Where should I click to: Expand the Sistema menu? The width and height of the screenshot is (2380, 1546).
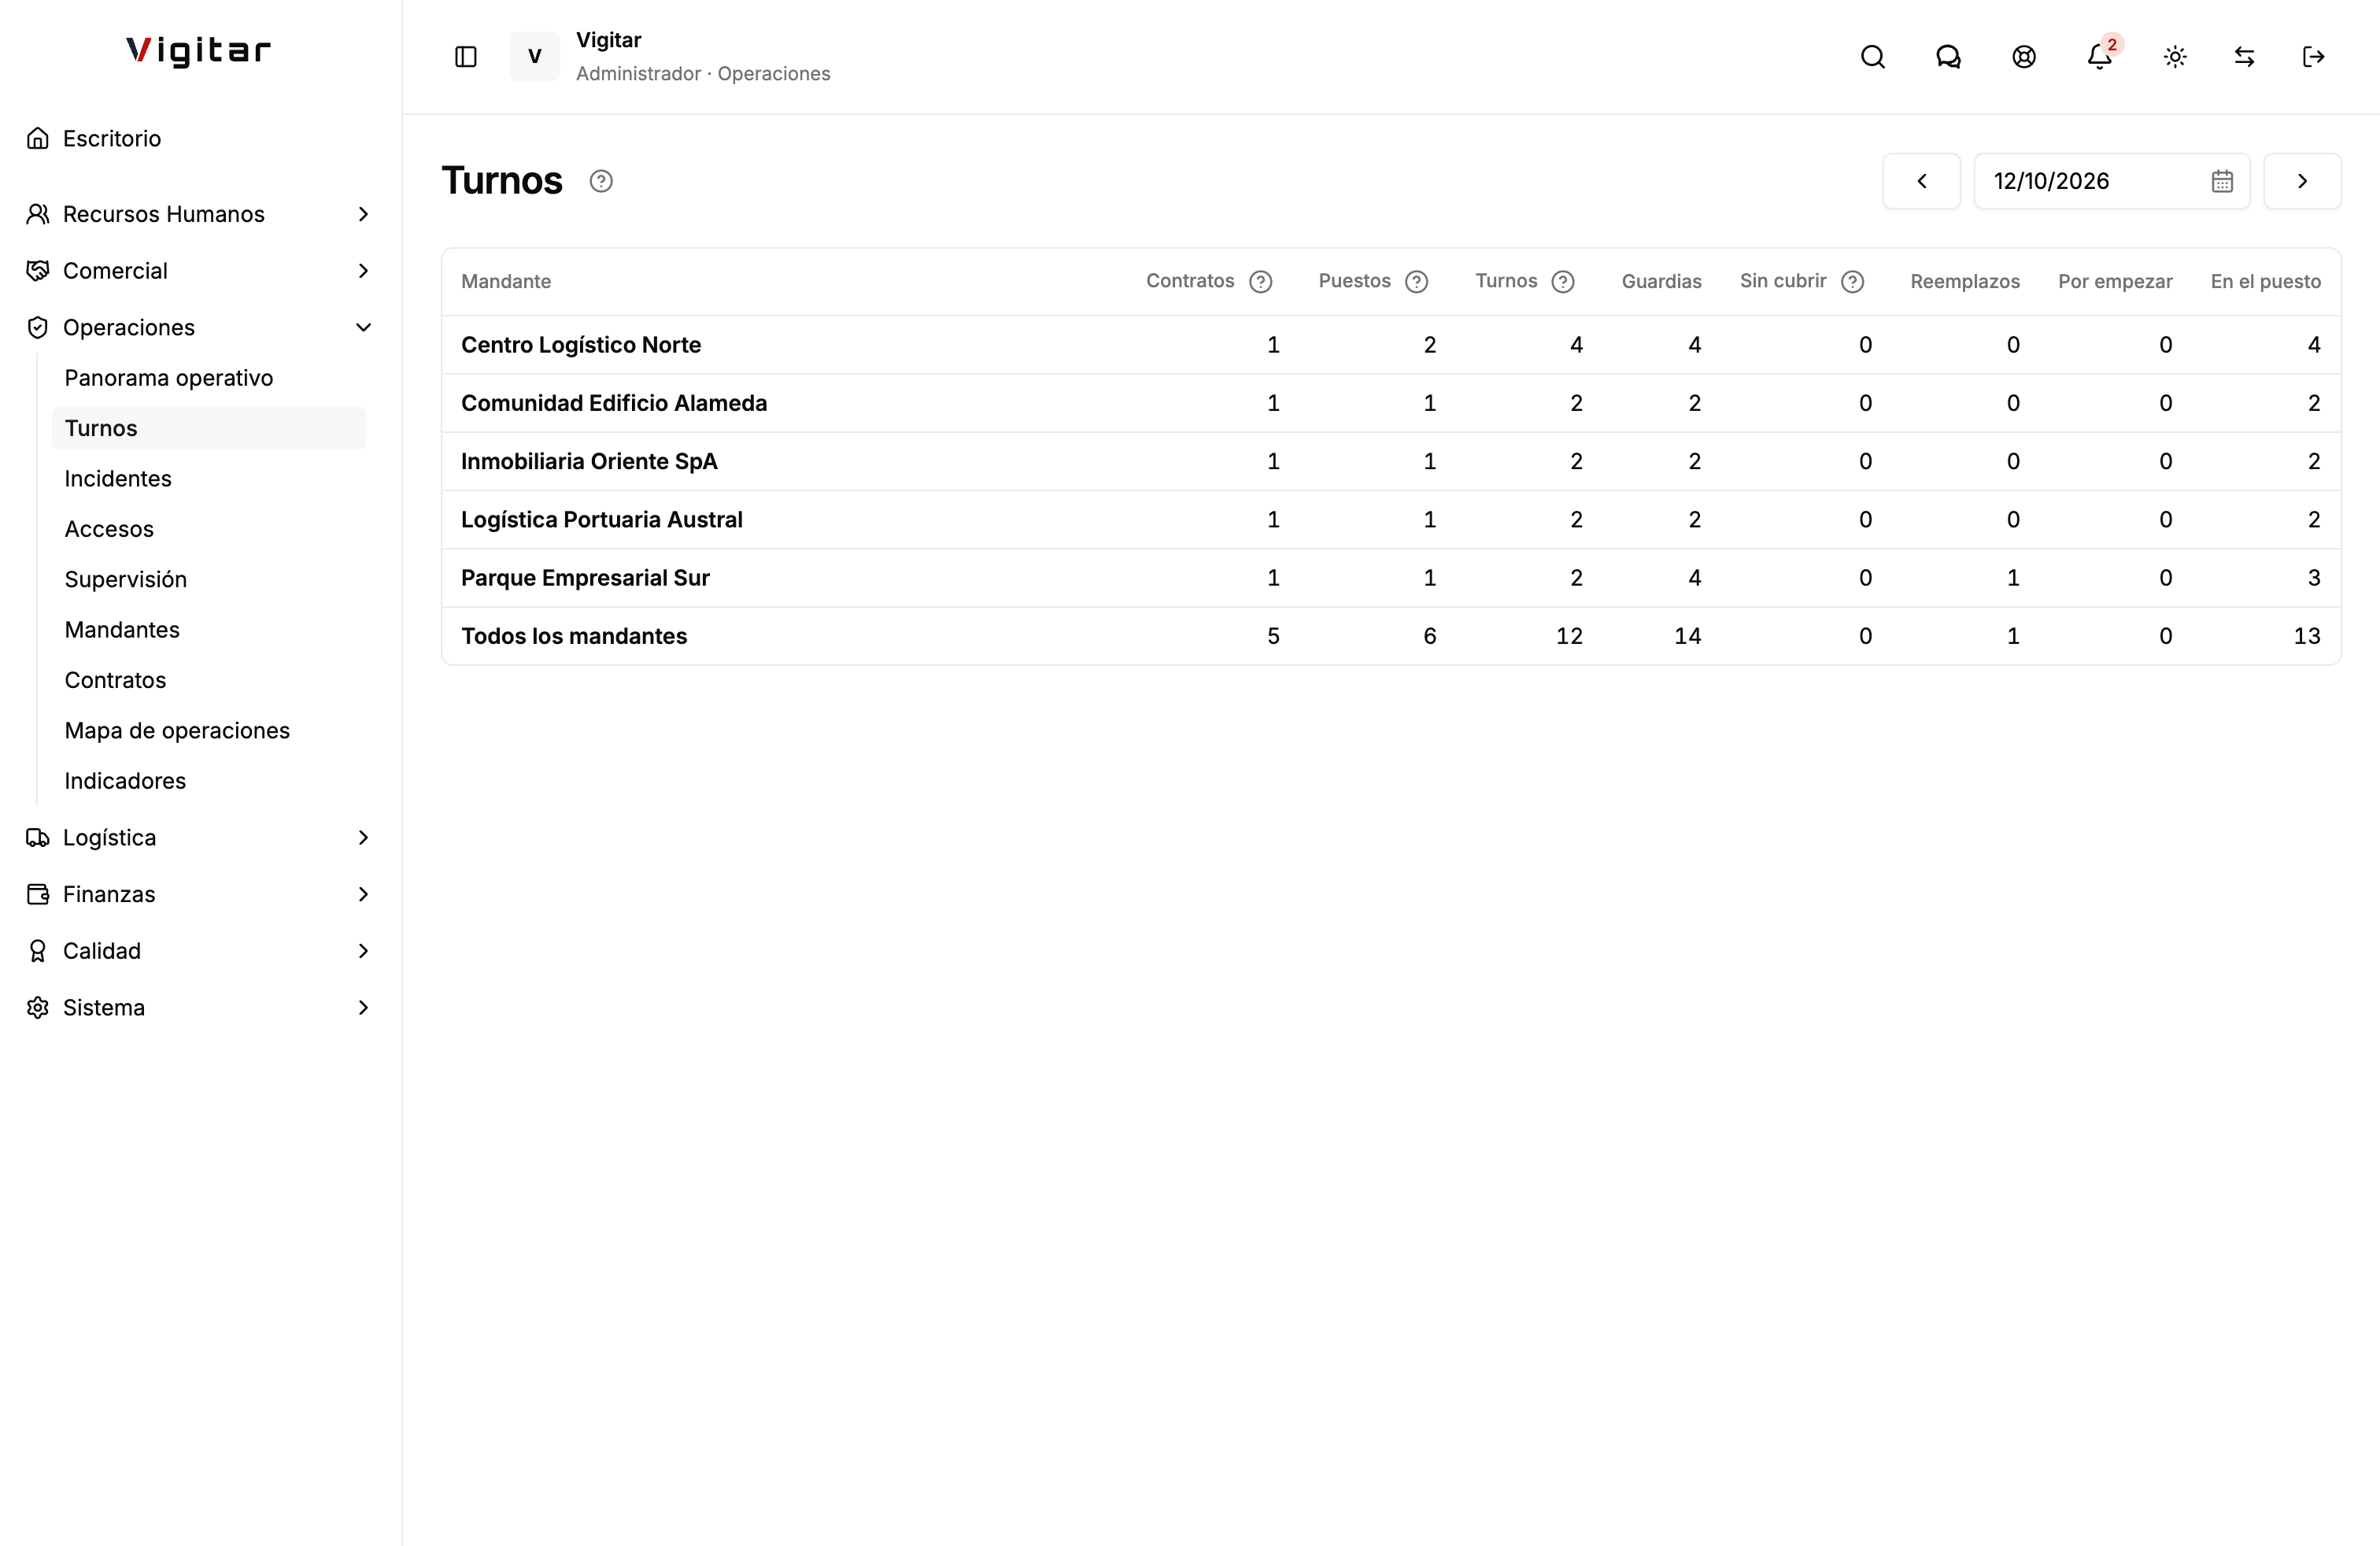click(200, 1008)
